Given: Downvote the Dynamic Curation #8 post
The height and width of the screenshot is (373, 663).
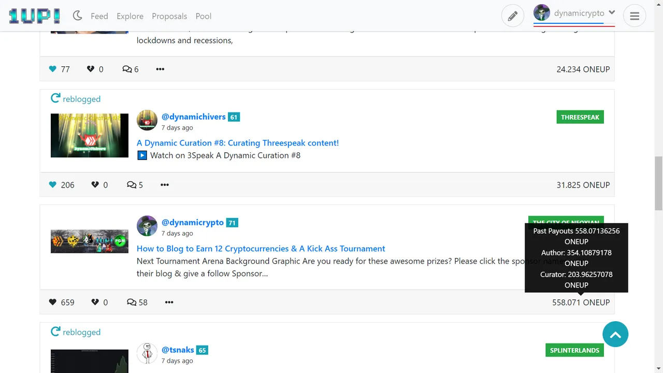Looking at the screenshot, I should [95, 185].
